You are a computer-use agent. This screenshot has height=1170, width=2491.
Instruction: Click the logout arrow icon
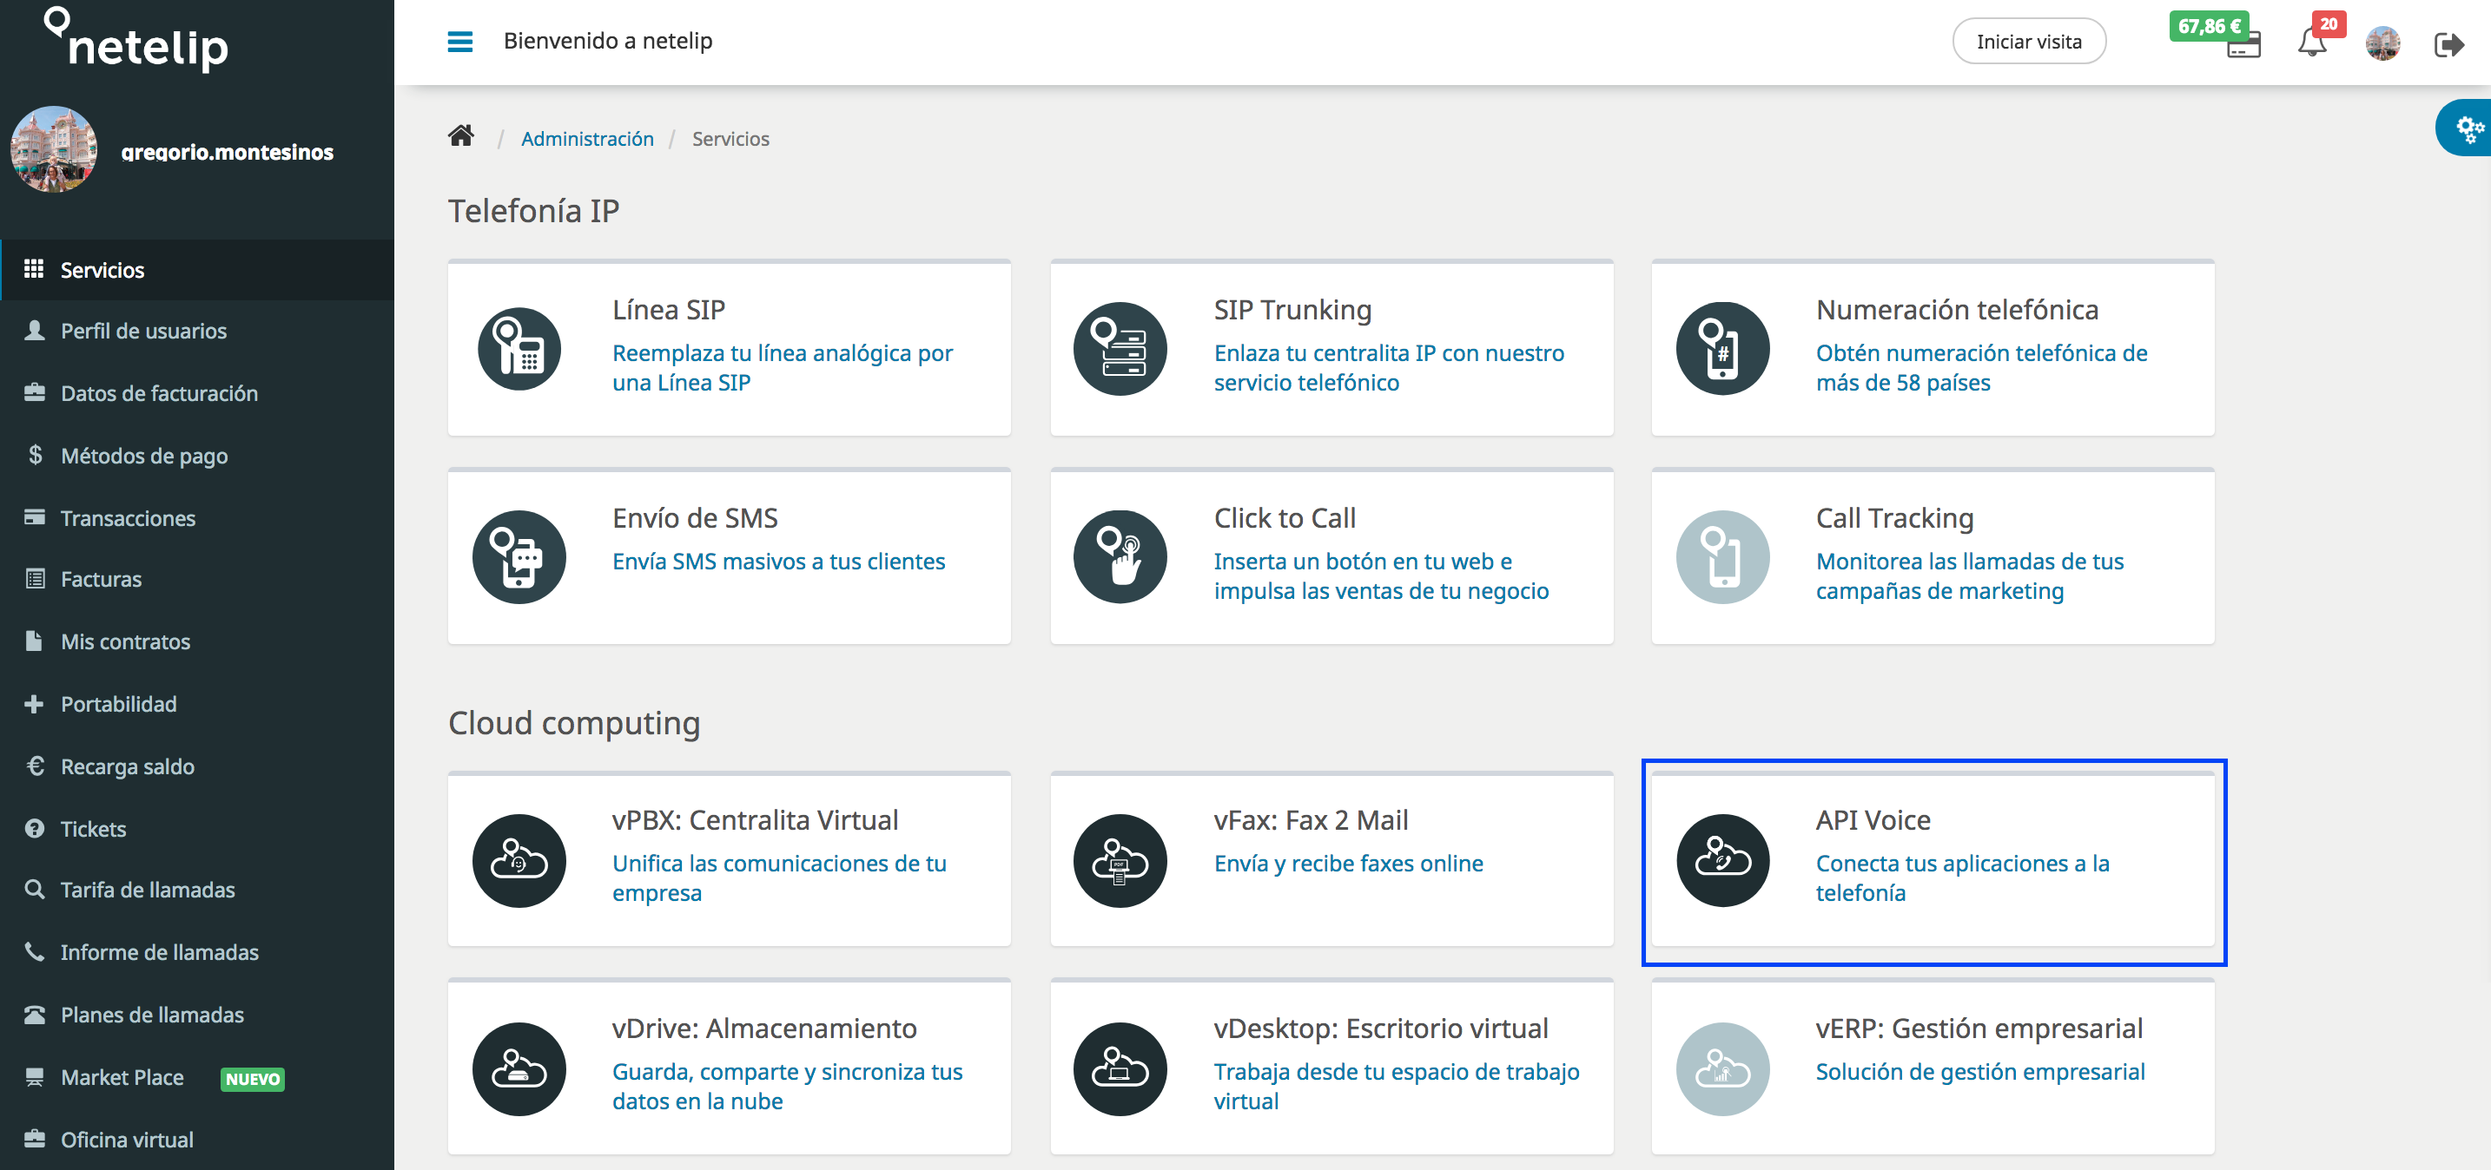point(2448,43)
